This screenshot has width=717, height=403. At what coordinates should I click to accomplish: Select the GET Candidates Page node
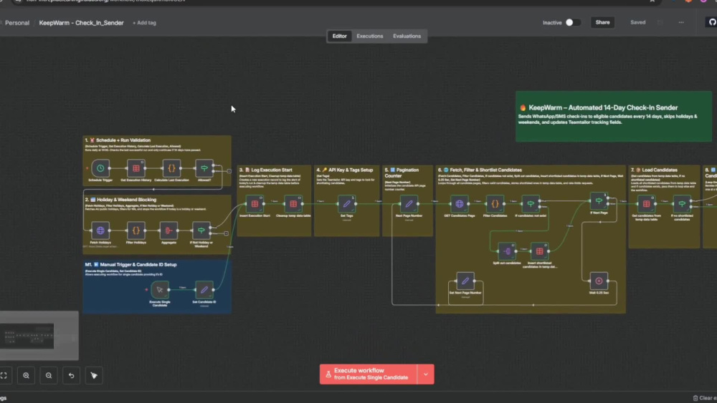[459, 204]
